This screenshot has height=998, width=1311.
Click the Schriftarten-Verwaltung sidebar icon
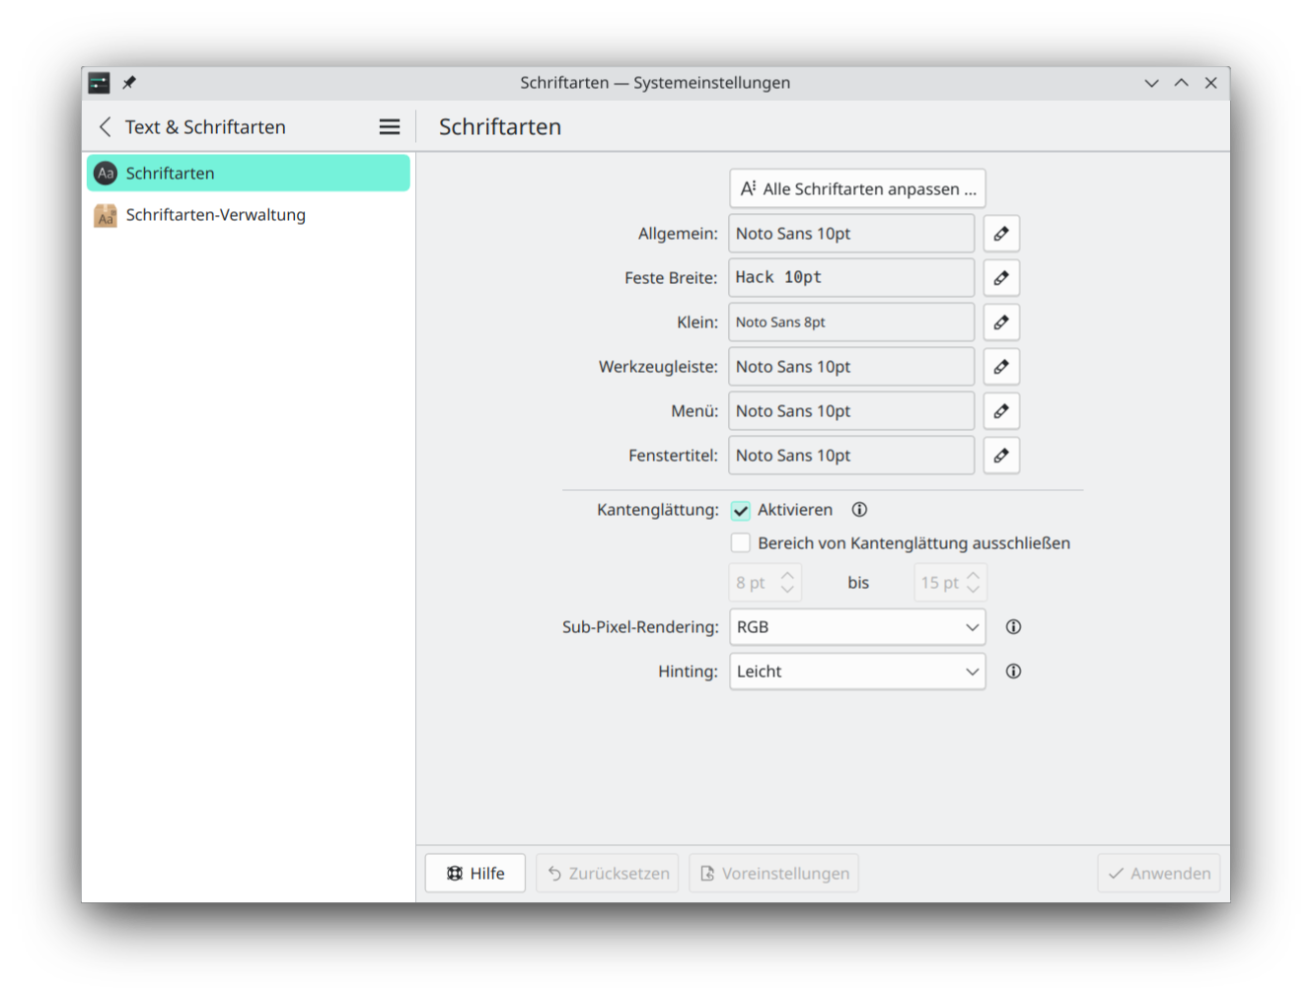[x=106, y=215]
